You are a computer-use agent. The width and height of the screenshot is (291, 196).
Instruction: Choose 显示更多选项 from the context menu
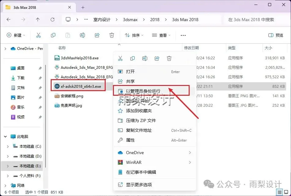pos(155,185)
